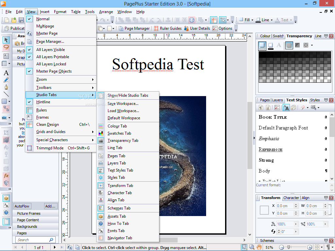Click the Zoom Out minus button

(x=281, y=247)
